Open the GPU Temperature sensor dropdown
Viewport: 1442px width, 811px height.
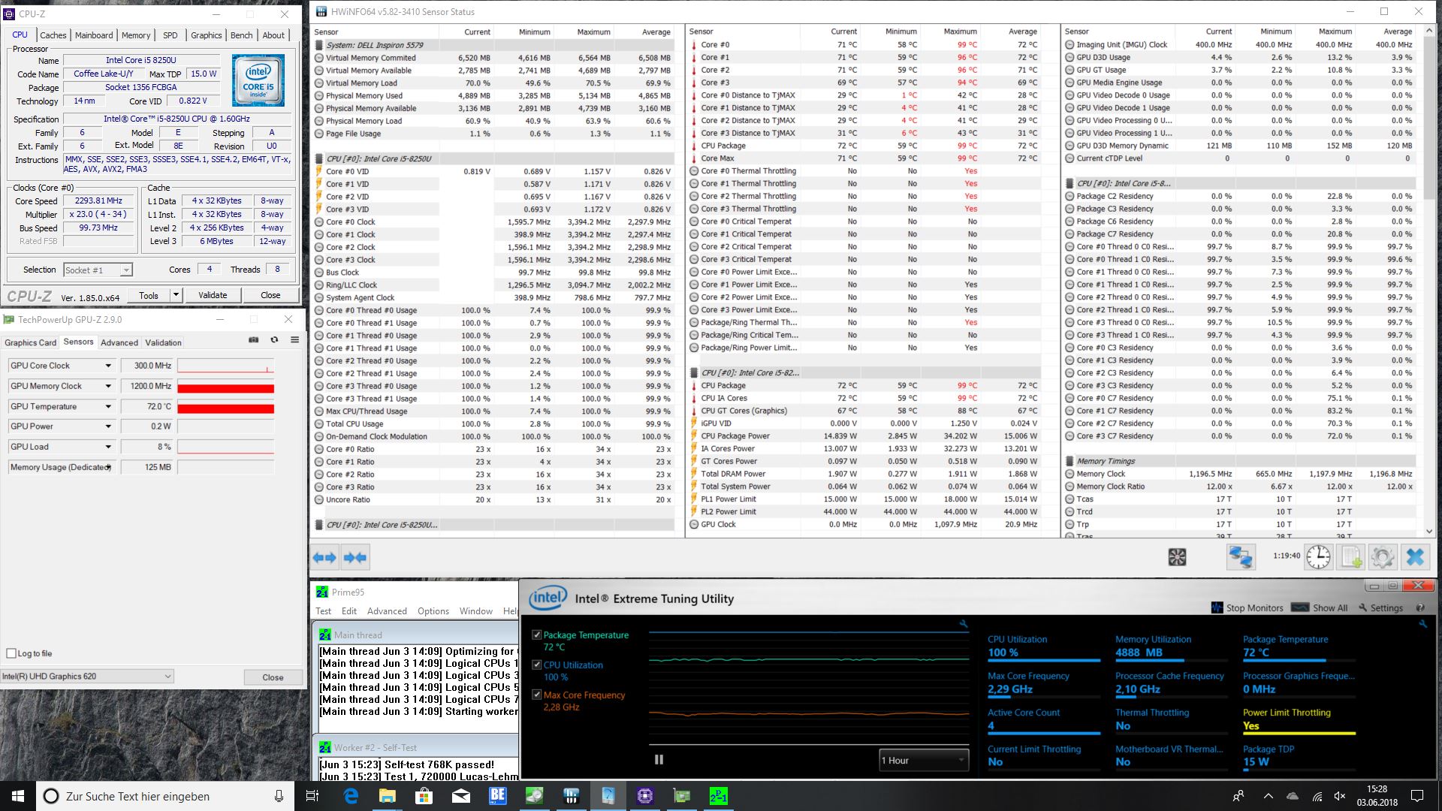point(108,406)
